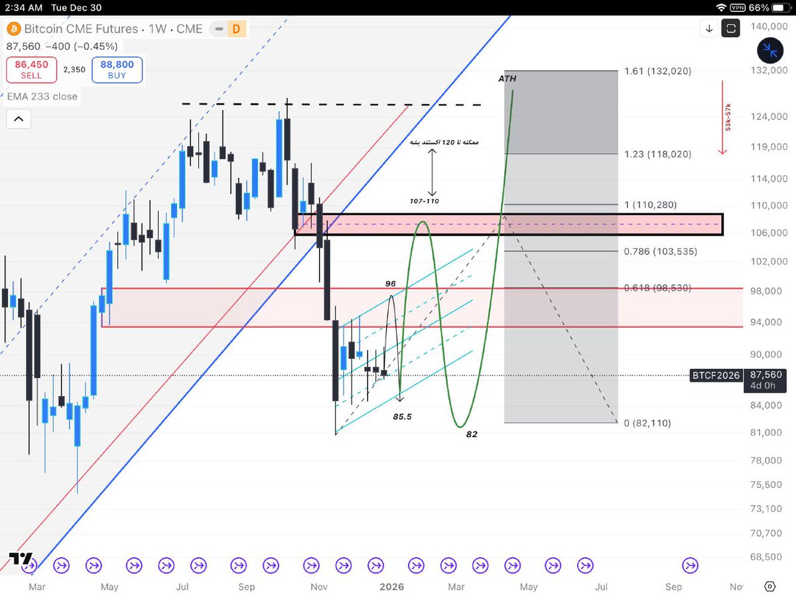Select the EMA 233 close indicator label
This screenshot has width=796, height=597.
[x=42, y=96]
